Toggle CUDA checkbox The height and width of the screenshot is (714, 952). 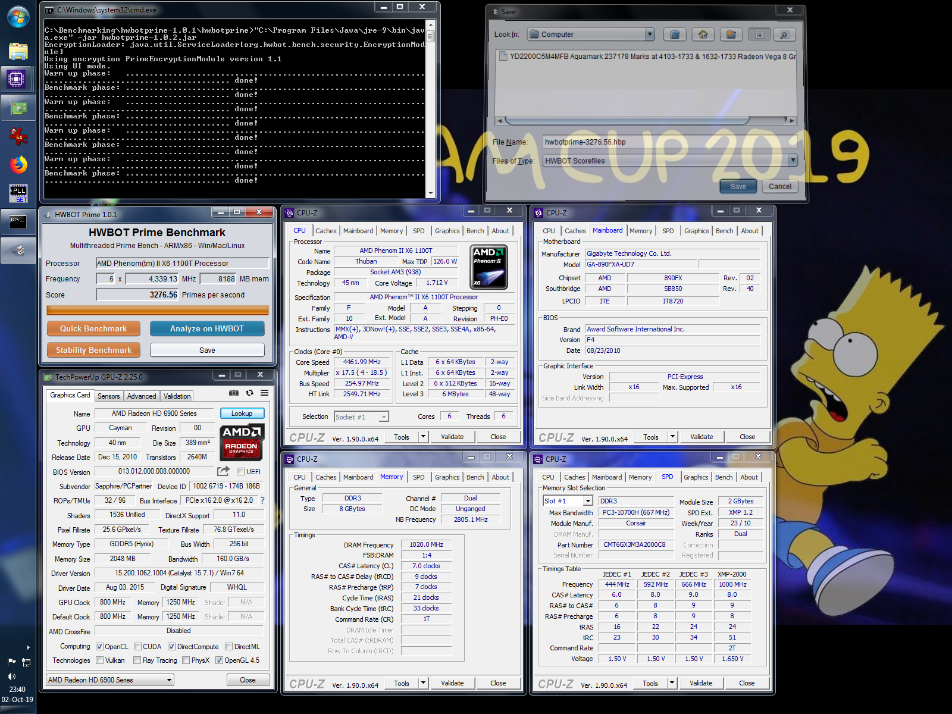tap(138, 647)
